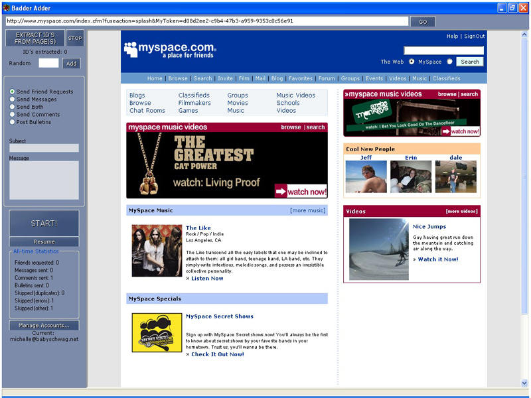Click the more videos link
Image resolution: width=531 pixels, height=398 pixels.
(461, 211)
